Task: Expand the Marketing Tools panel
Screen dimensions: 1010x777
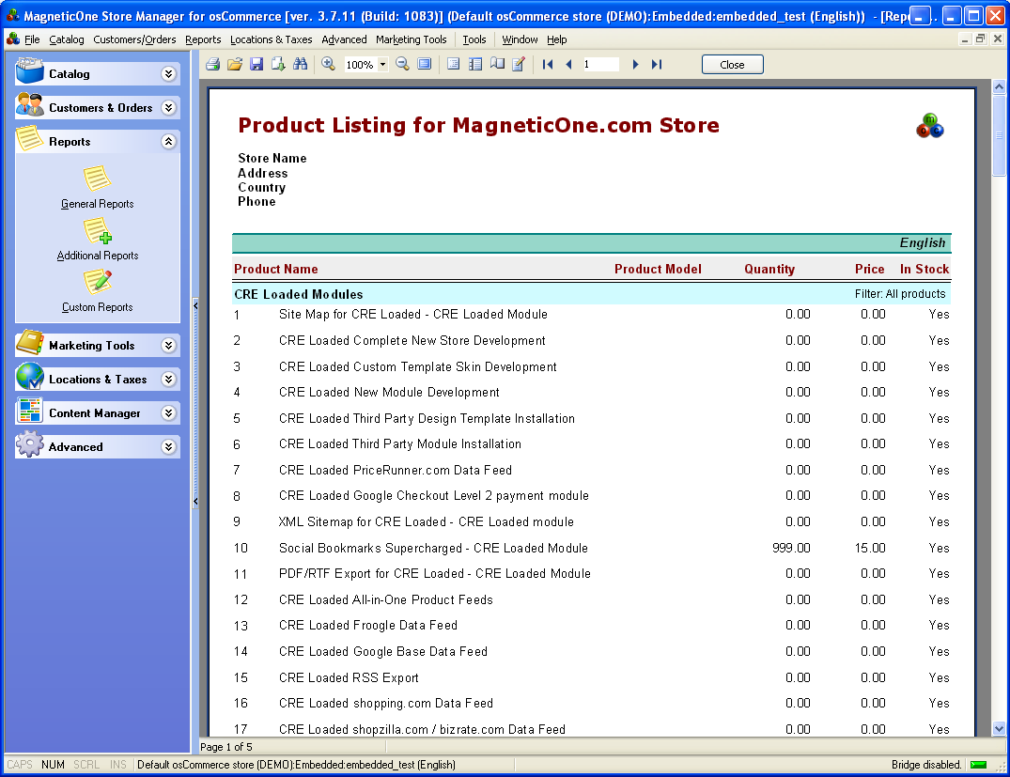Action: [x=168, y=346]
